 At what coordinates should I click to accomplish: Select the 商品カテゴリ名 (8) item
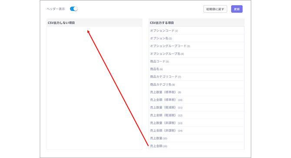[196, 84]
